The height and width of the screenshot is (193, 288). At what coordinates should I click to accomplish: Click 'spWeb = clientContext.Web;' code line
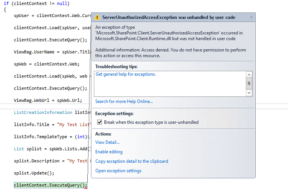47,64
